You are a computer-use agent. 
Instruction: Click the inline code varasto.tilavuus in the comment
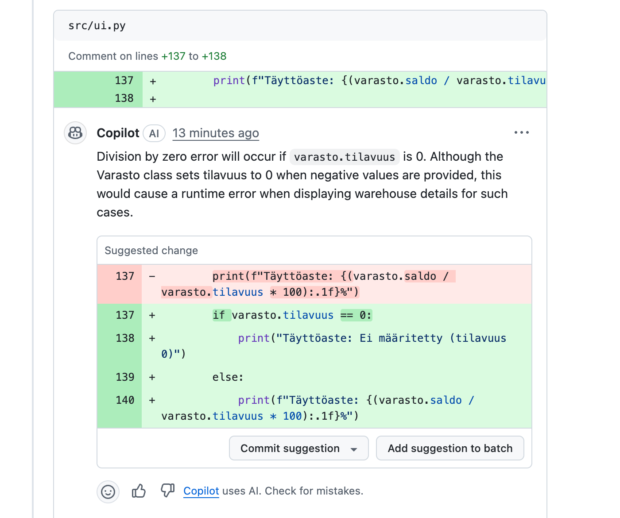(x=345, y=157)
